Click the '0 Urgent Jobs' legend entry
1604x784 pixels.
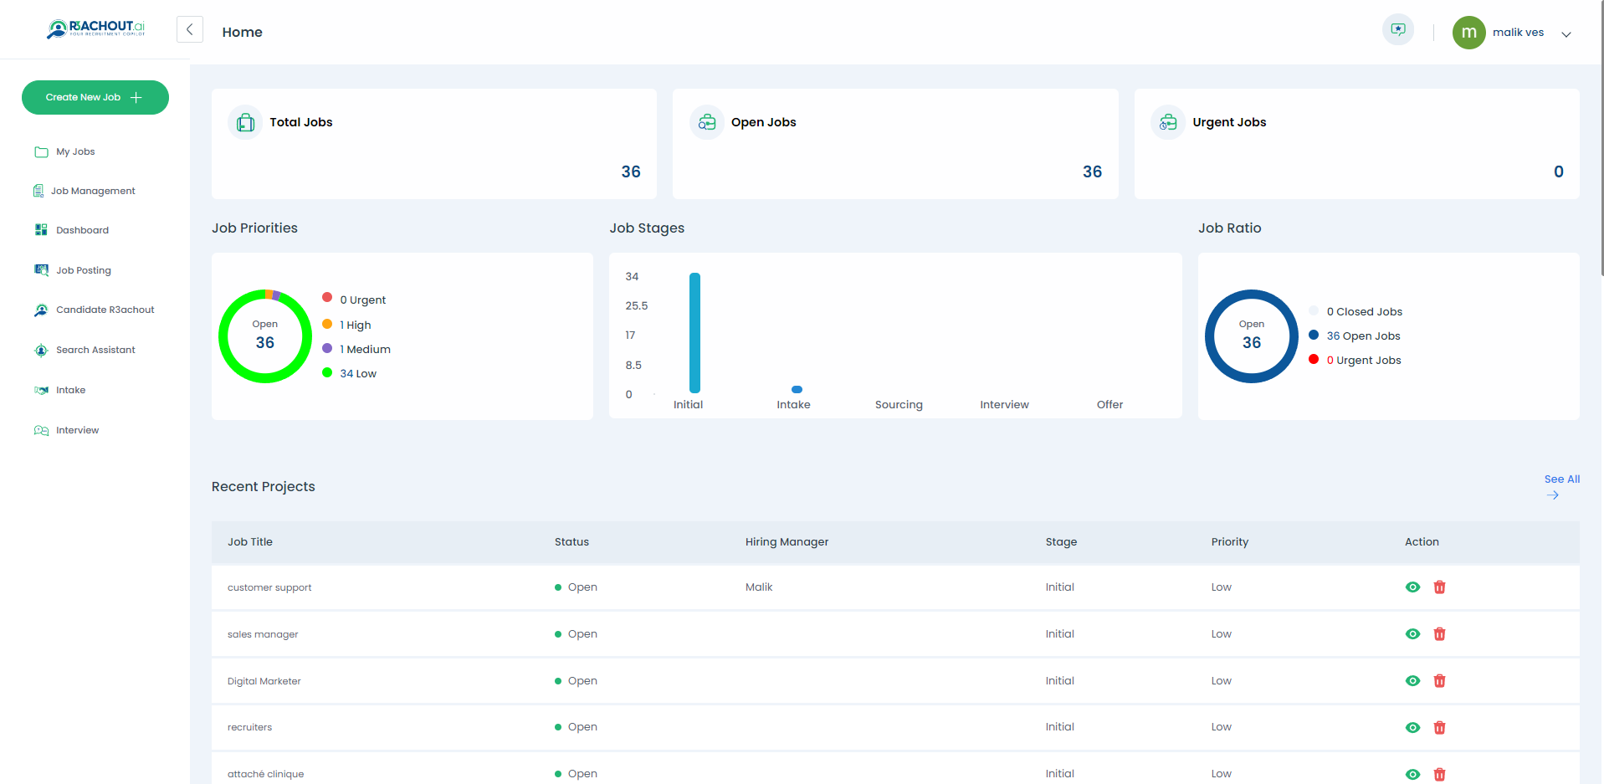[x=1363, y=360]
